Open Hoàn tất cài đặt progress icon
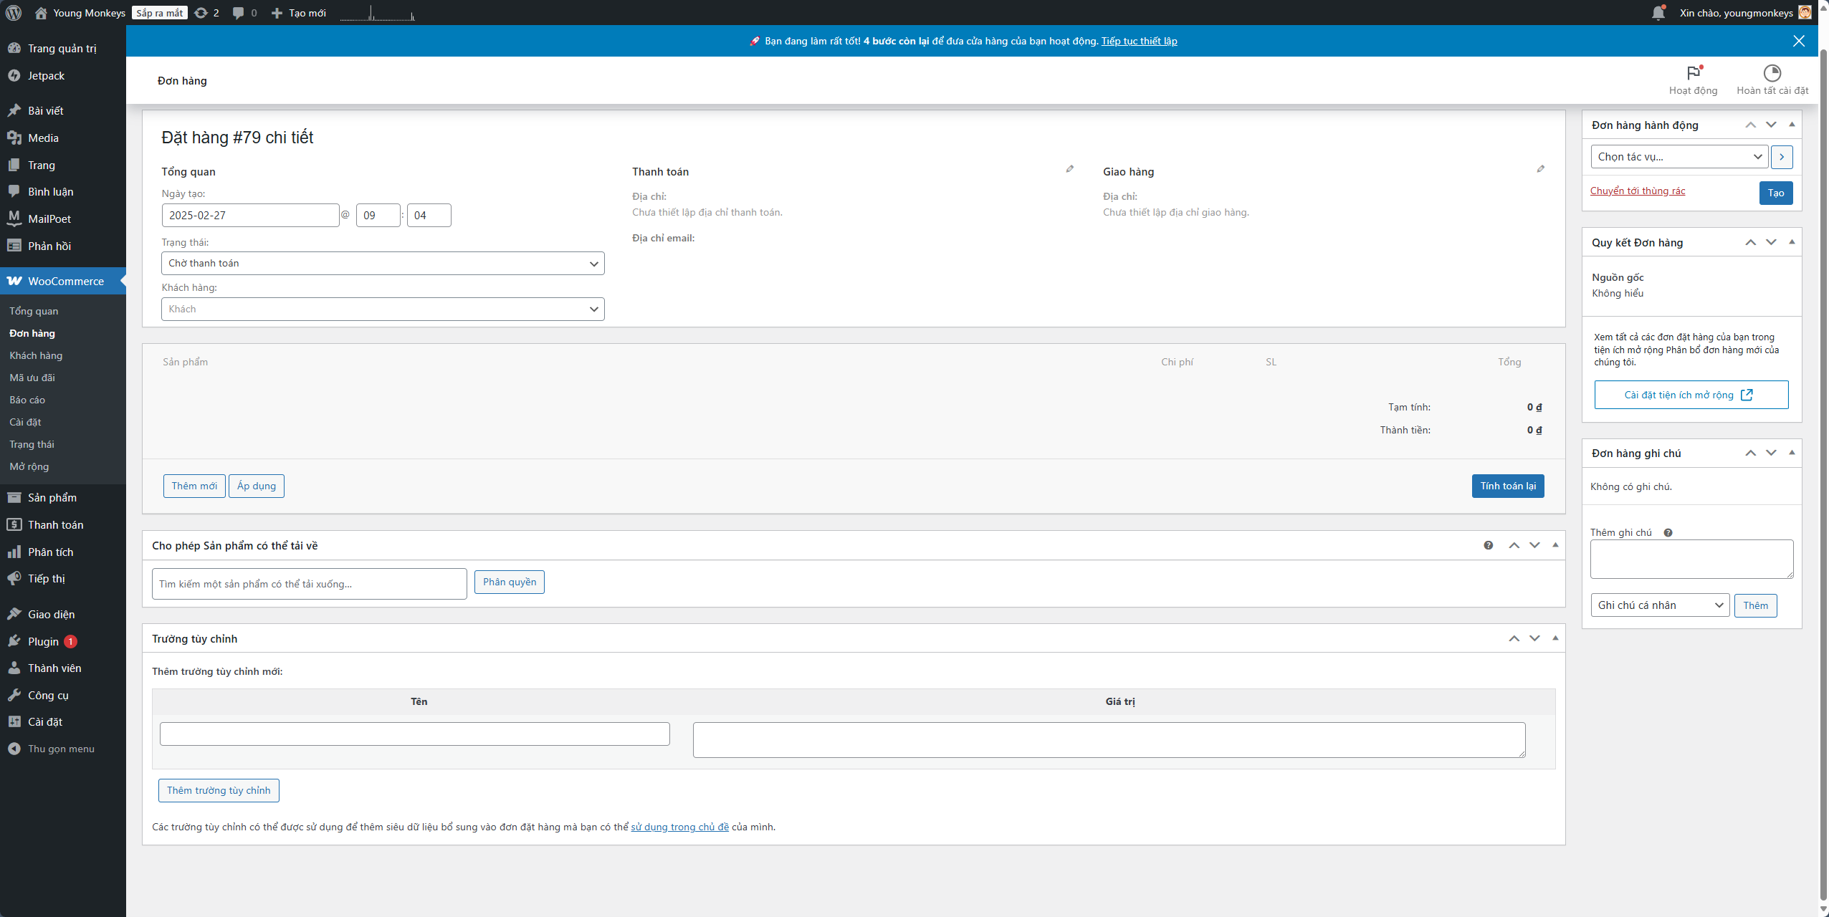The image size is (1829, 917). (x=1772, y=73)
